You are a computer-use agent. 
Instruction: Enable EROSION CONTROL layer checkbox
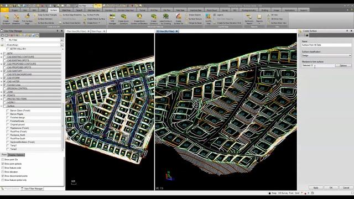click(4, 88)
